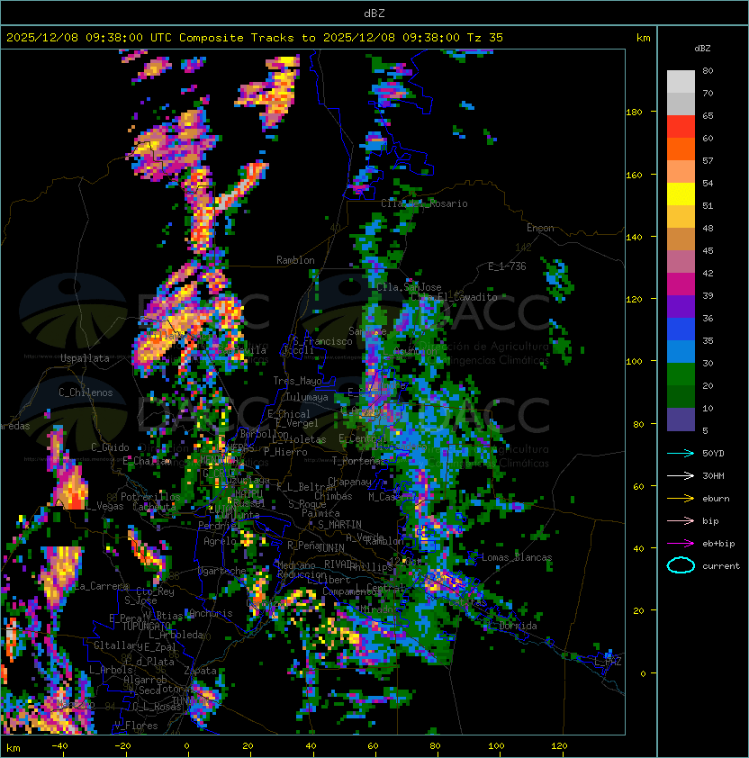Pick the bright yellow swatch below 54 label
Screen dimensions: 749x758
pyautogui.click(x=681, y=194)
